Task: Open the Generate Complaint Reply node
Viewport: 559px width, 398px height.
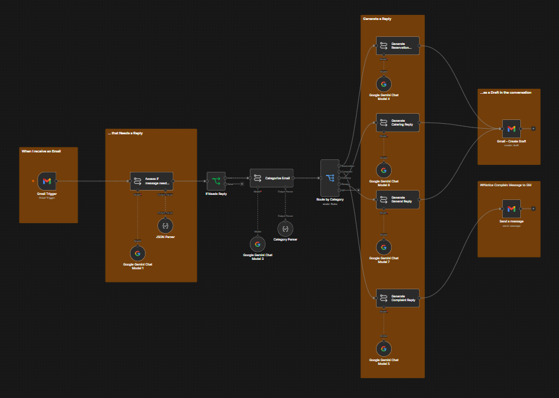Action: coord(397,298)
